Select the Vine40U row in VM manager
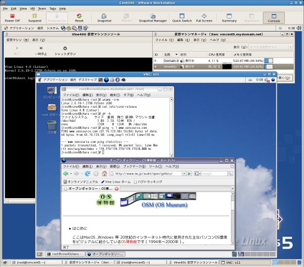The width and height of the screenshot is (304, 267). pos(224,67)
